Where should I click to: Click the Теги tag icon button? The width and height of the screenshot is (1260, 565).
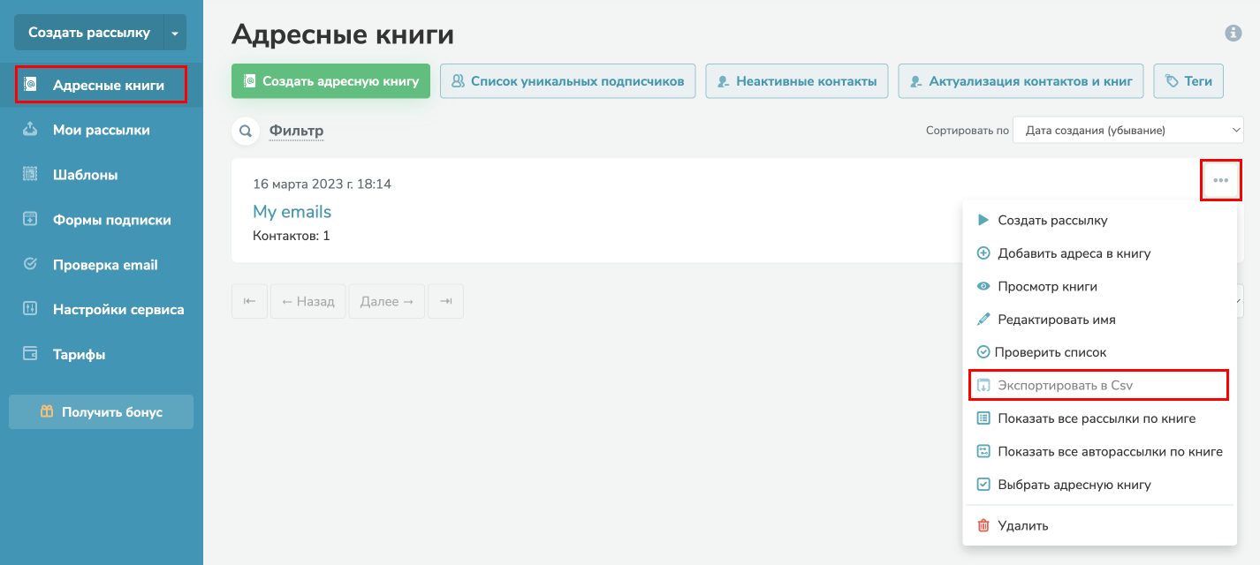tap(1188, 80)
